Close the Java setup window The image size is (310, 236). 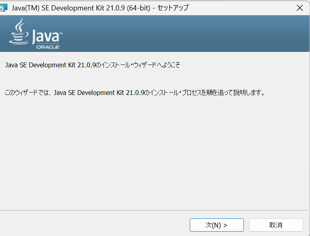[299, 8]
